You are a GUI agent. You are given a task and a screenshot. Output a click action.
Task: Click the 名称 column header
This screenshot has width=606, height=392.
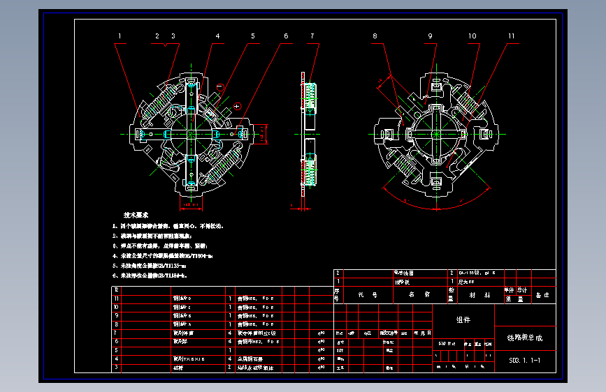(419, 294)
